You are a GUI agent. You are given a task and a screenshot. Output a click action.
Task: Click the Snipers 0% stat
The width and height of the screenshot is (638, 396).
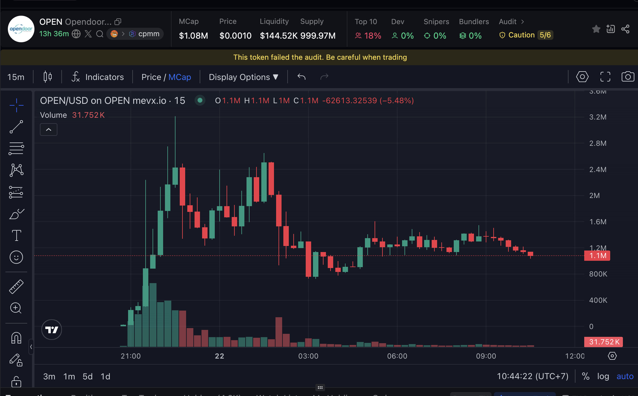(436, 29)
